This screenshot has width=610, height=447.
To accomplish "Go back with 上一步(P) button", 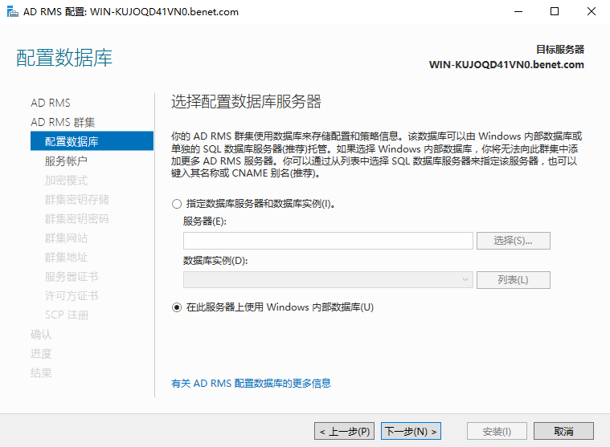I will click(344, 431).
